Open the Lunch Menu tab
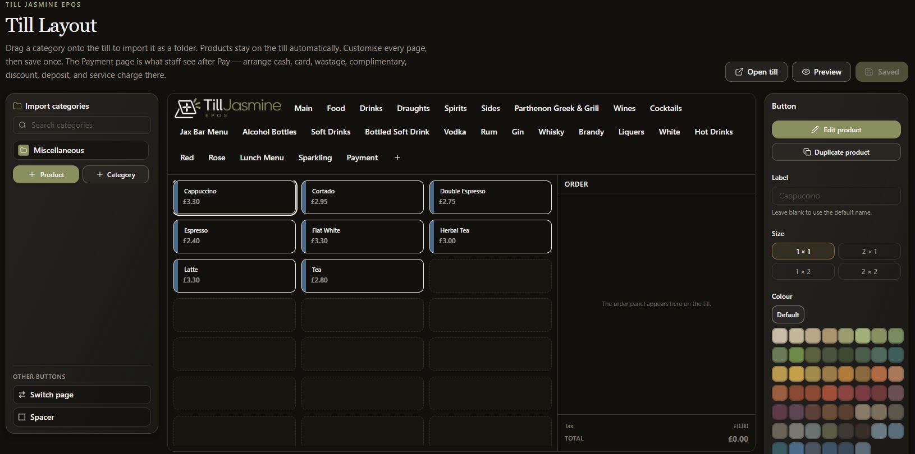 (x=262, y=157)
